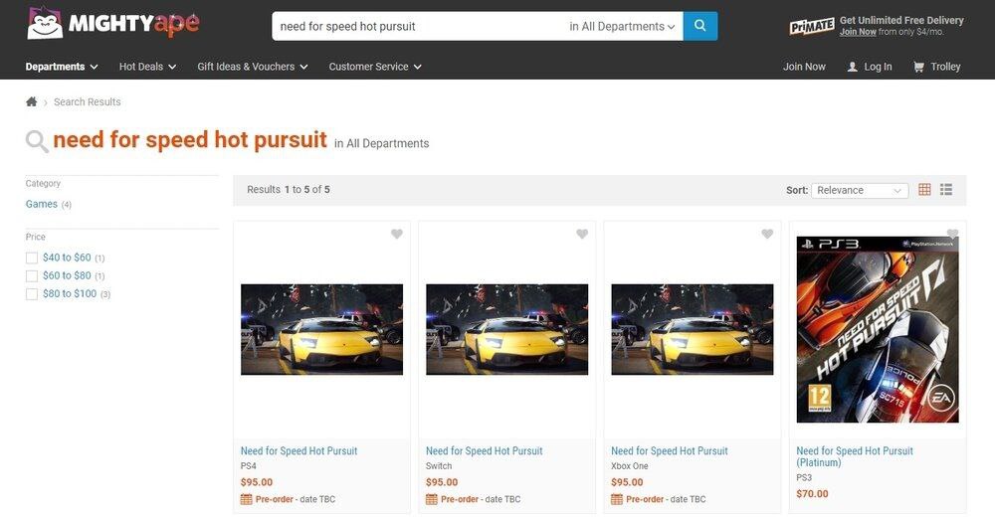Click the $95.00 price on Switch item
Image resolution: width=995 pixels, height=519 pixels.
[442, 482]
